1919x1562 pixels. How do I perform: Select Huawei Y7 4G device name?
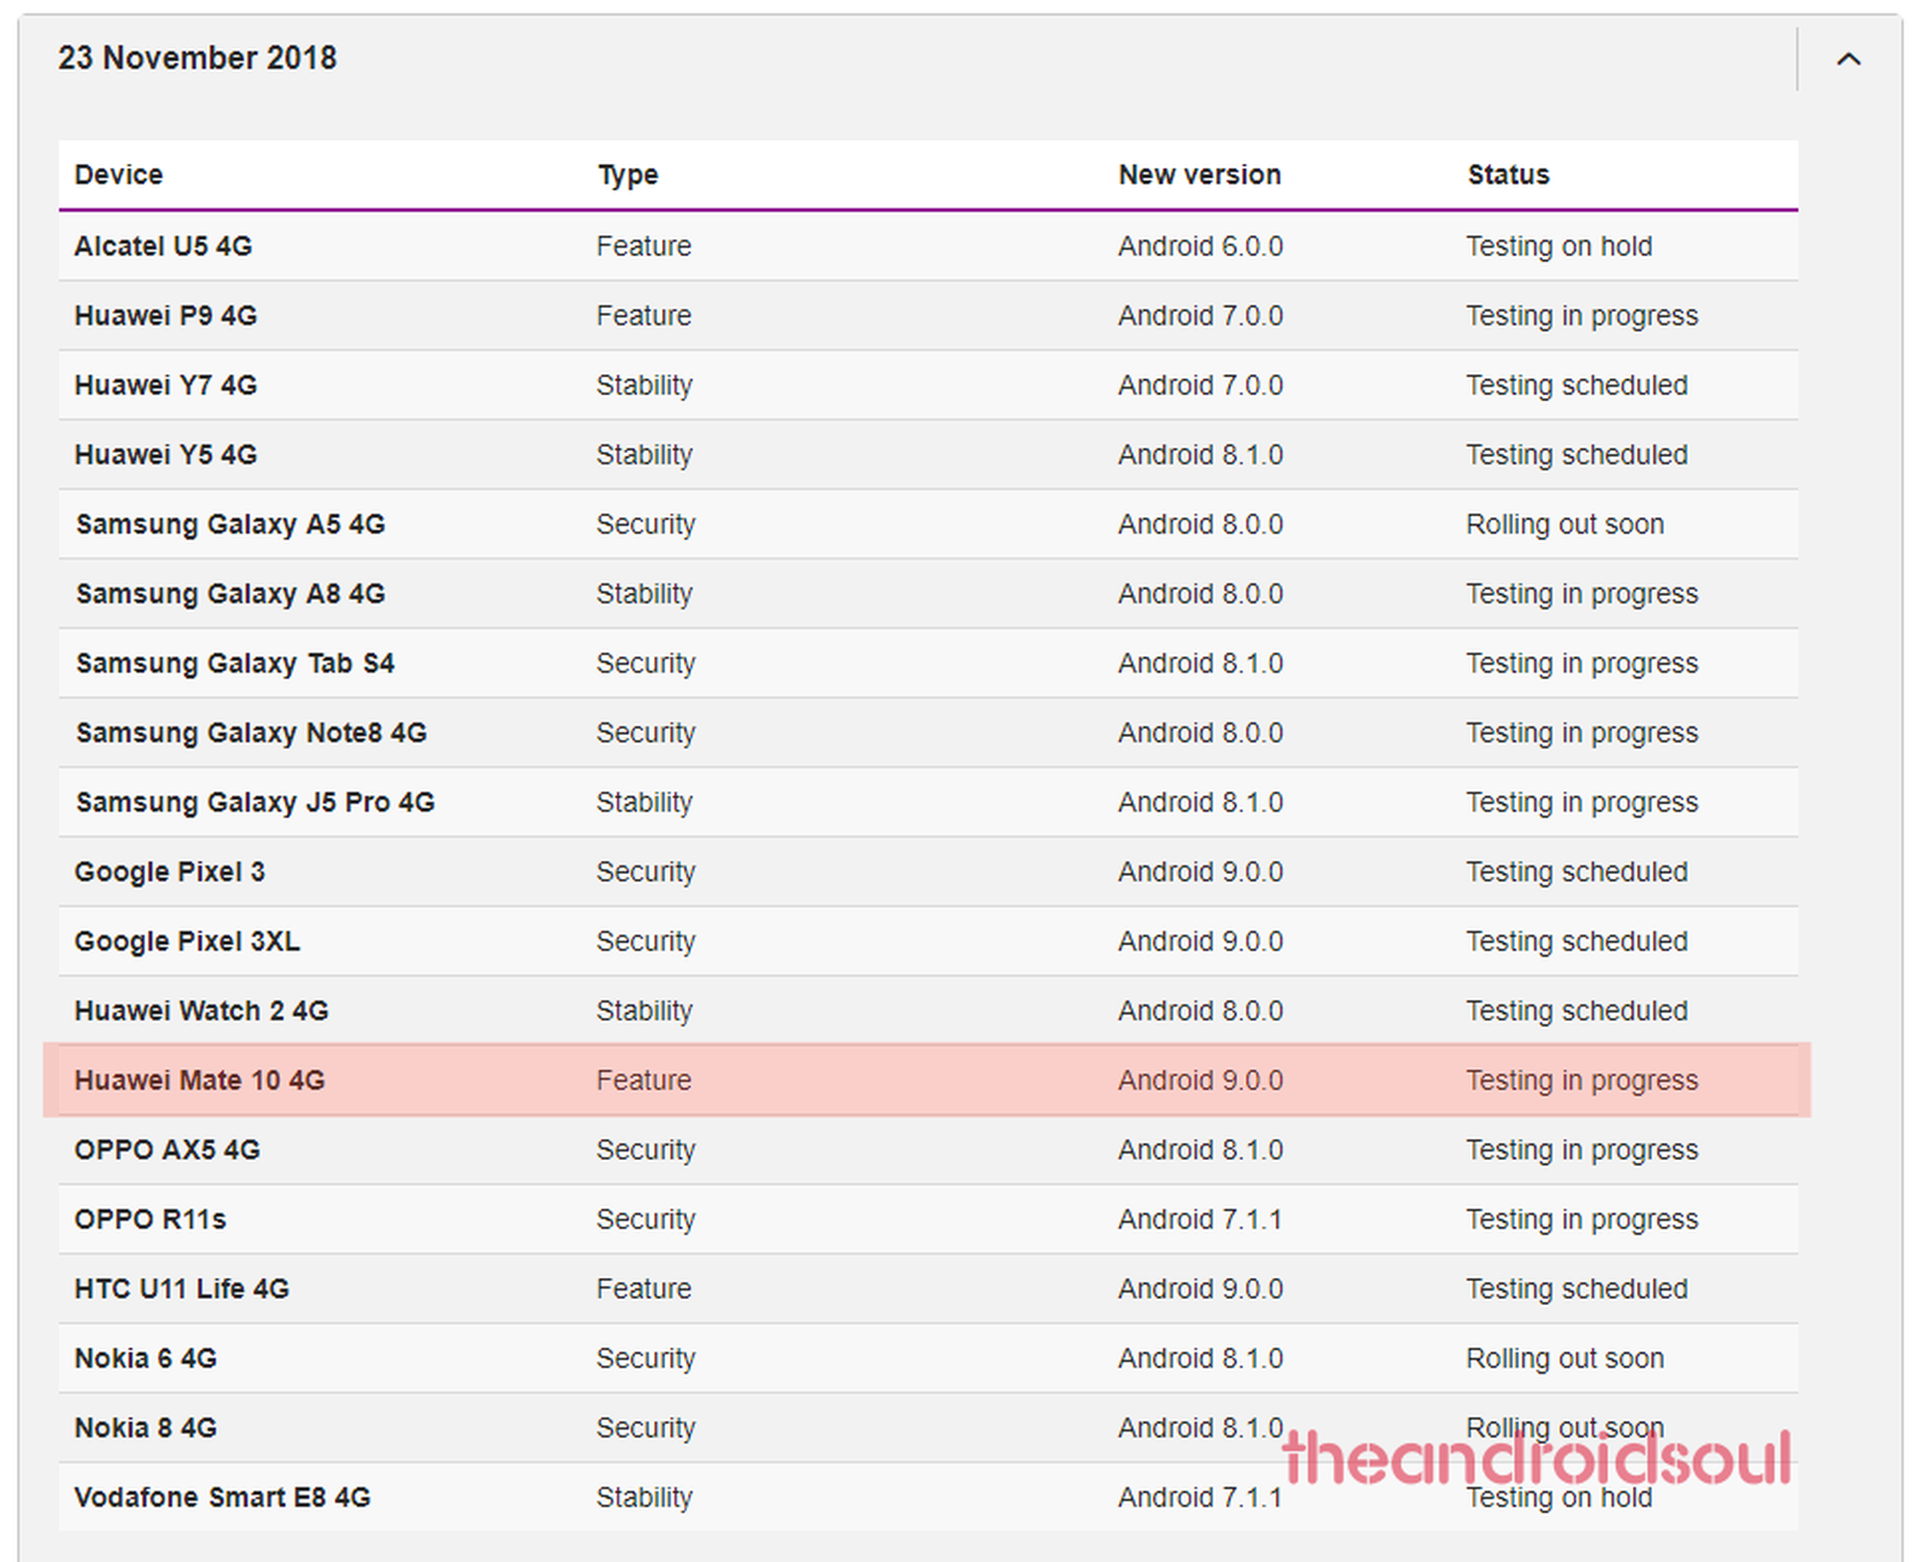(166, 386)
